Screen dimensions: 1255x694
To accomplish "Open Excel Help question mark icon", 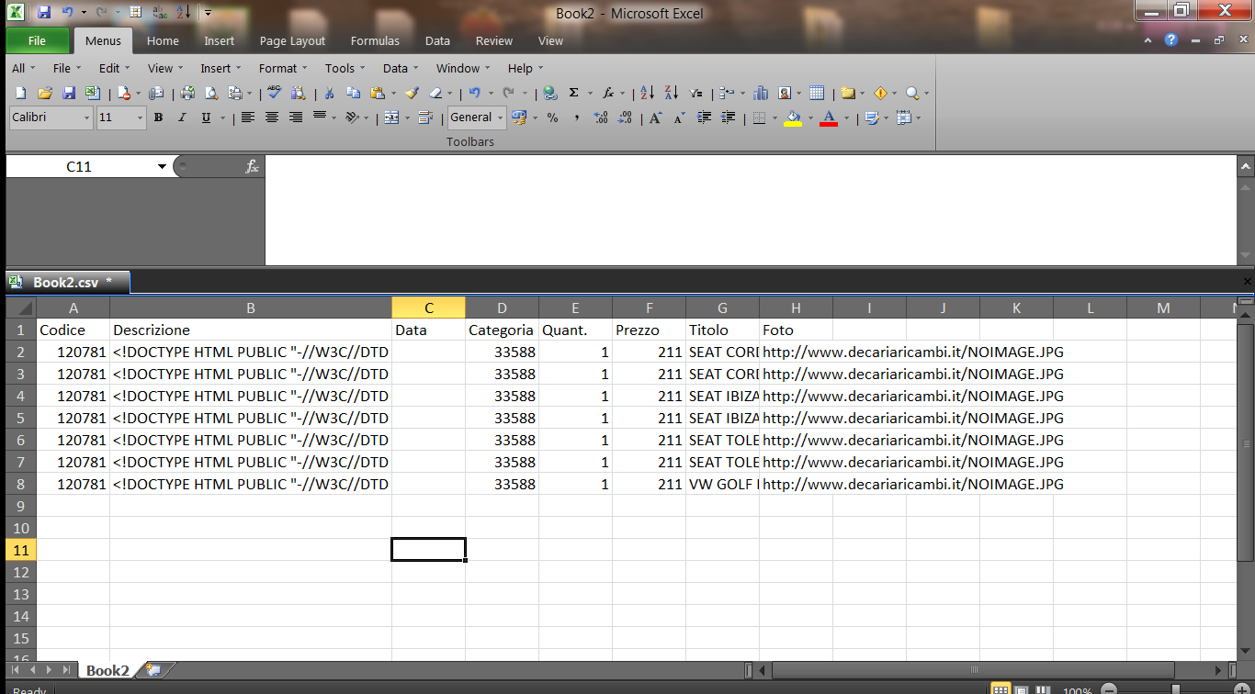I will pyautogui.click(x=1170, y=40).
